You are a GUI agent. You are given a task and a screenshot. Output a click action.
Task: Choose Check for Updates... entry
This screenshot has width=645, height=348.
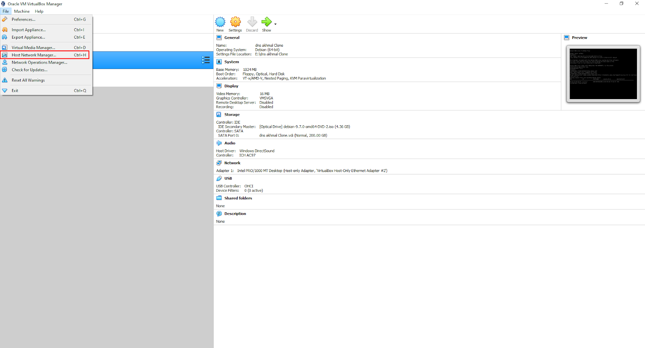46,70
